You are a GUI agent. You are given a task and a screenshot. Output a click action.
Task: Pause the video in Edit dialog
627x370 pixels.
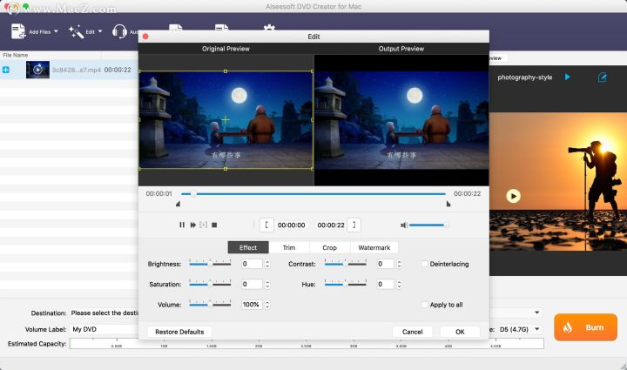(182, 225)
